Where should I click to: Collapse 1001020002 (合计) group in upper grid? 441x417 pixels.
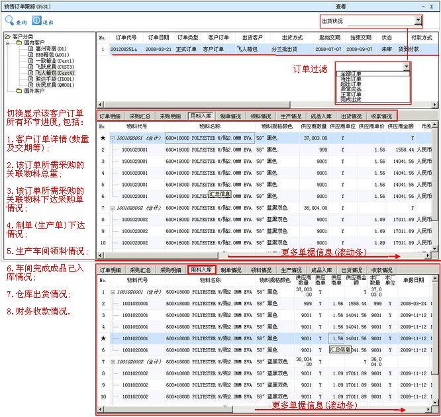113,208
